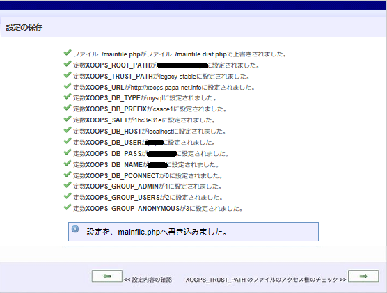387x293 pixels.
Task: Click the info icon in message box
Action: [75, 229]
